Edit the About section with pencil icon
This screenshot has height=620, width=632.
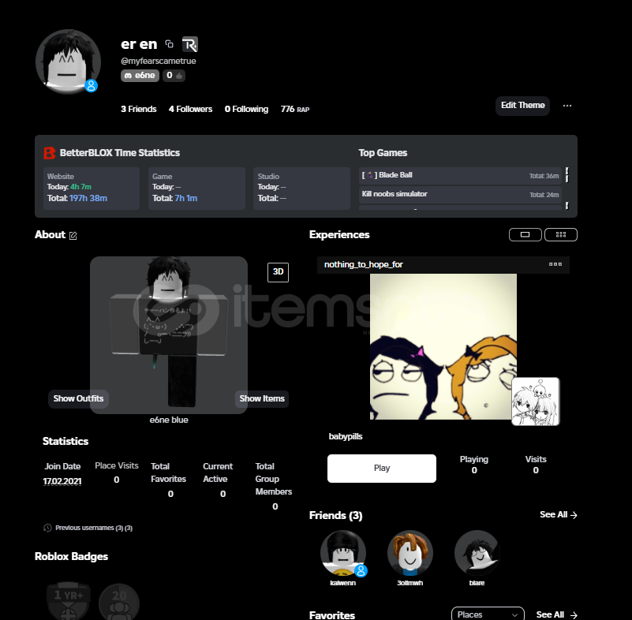tap(73, 236)
